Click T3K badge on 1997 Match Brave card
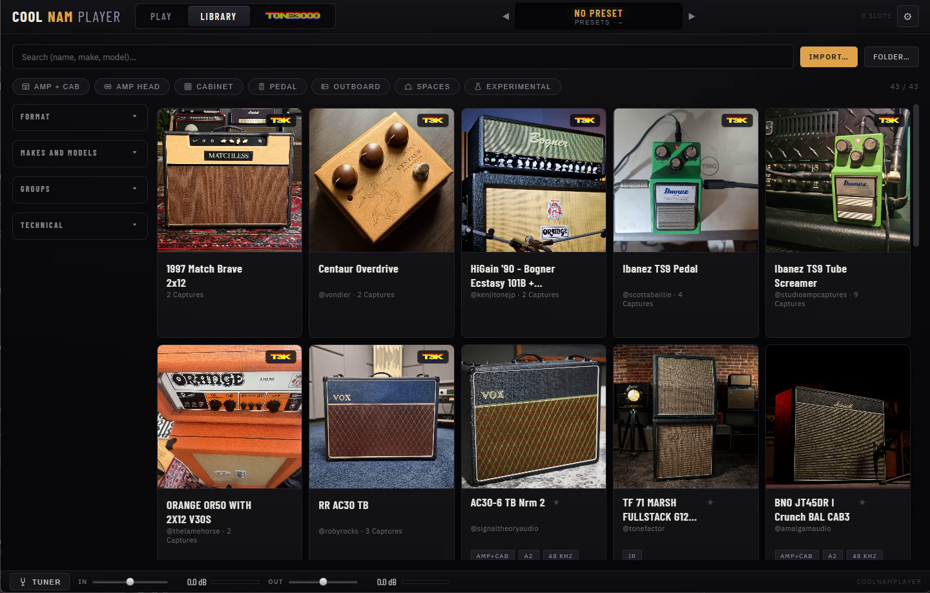This screenshot has height=593, width=930. point(281,120)
